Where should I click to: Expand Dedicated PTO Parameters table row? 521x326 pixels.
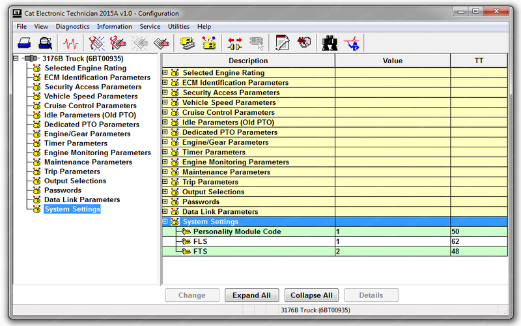(x=165, y=132)
